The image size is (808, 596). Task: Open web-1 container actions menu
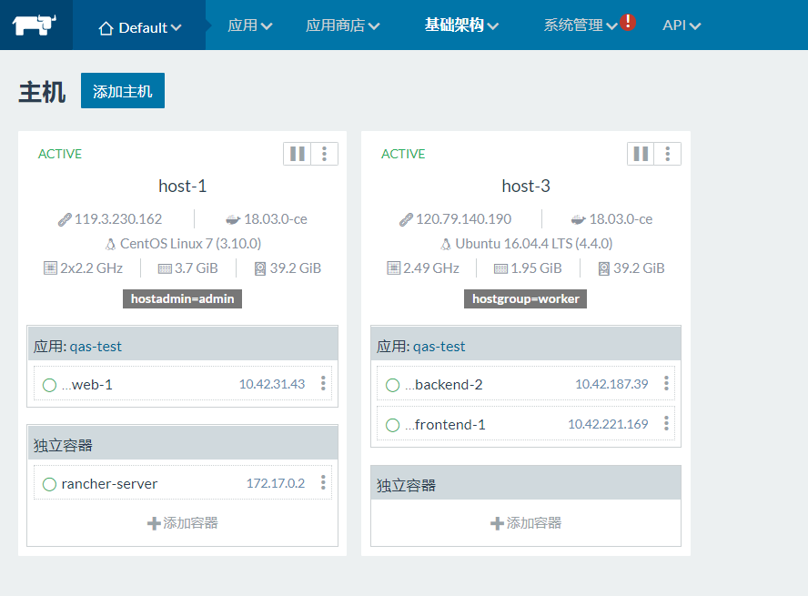point(323,383)
